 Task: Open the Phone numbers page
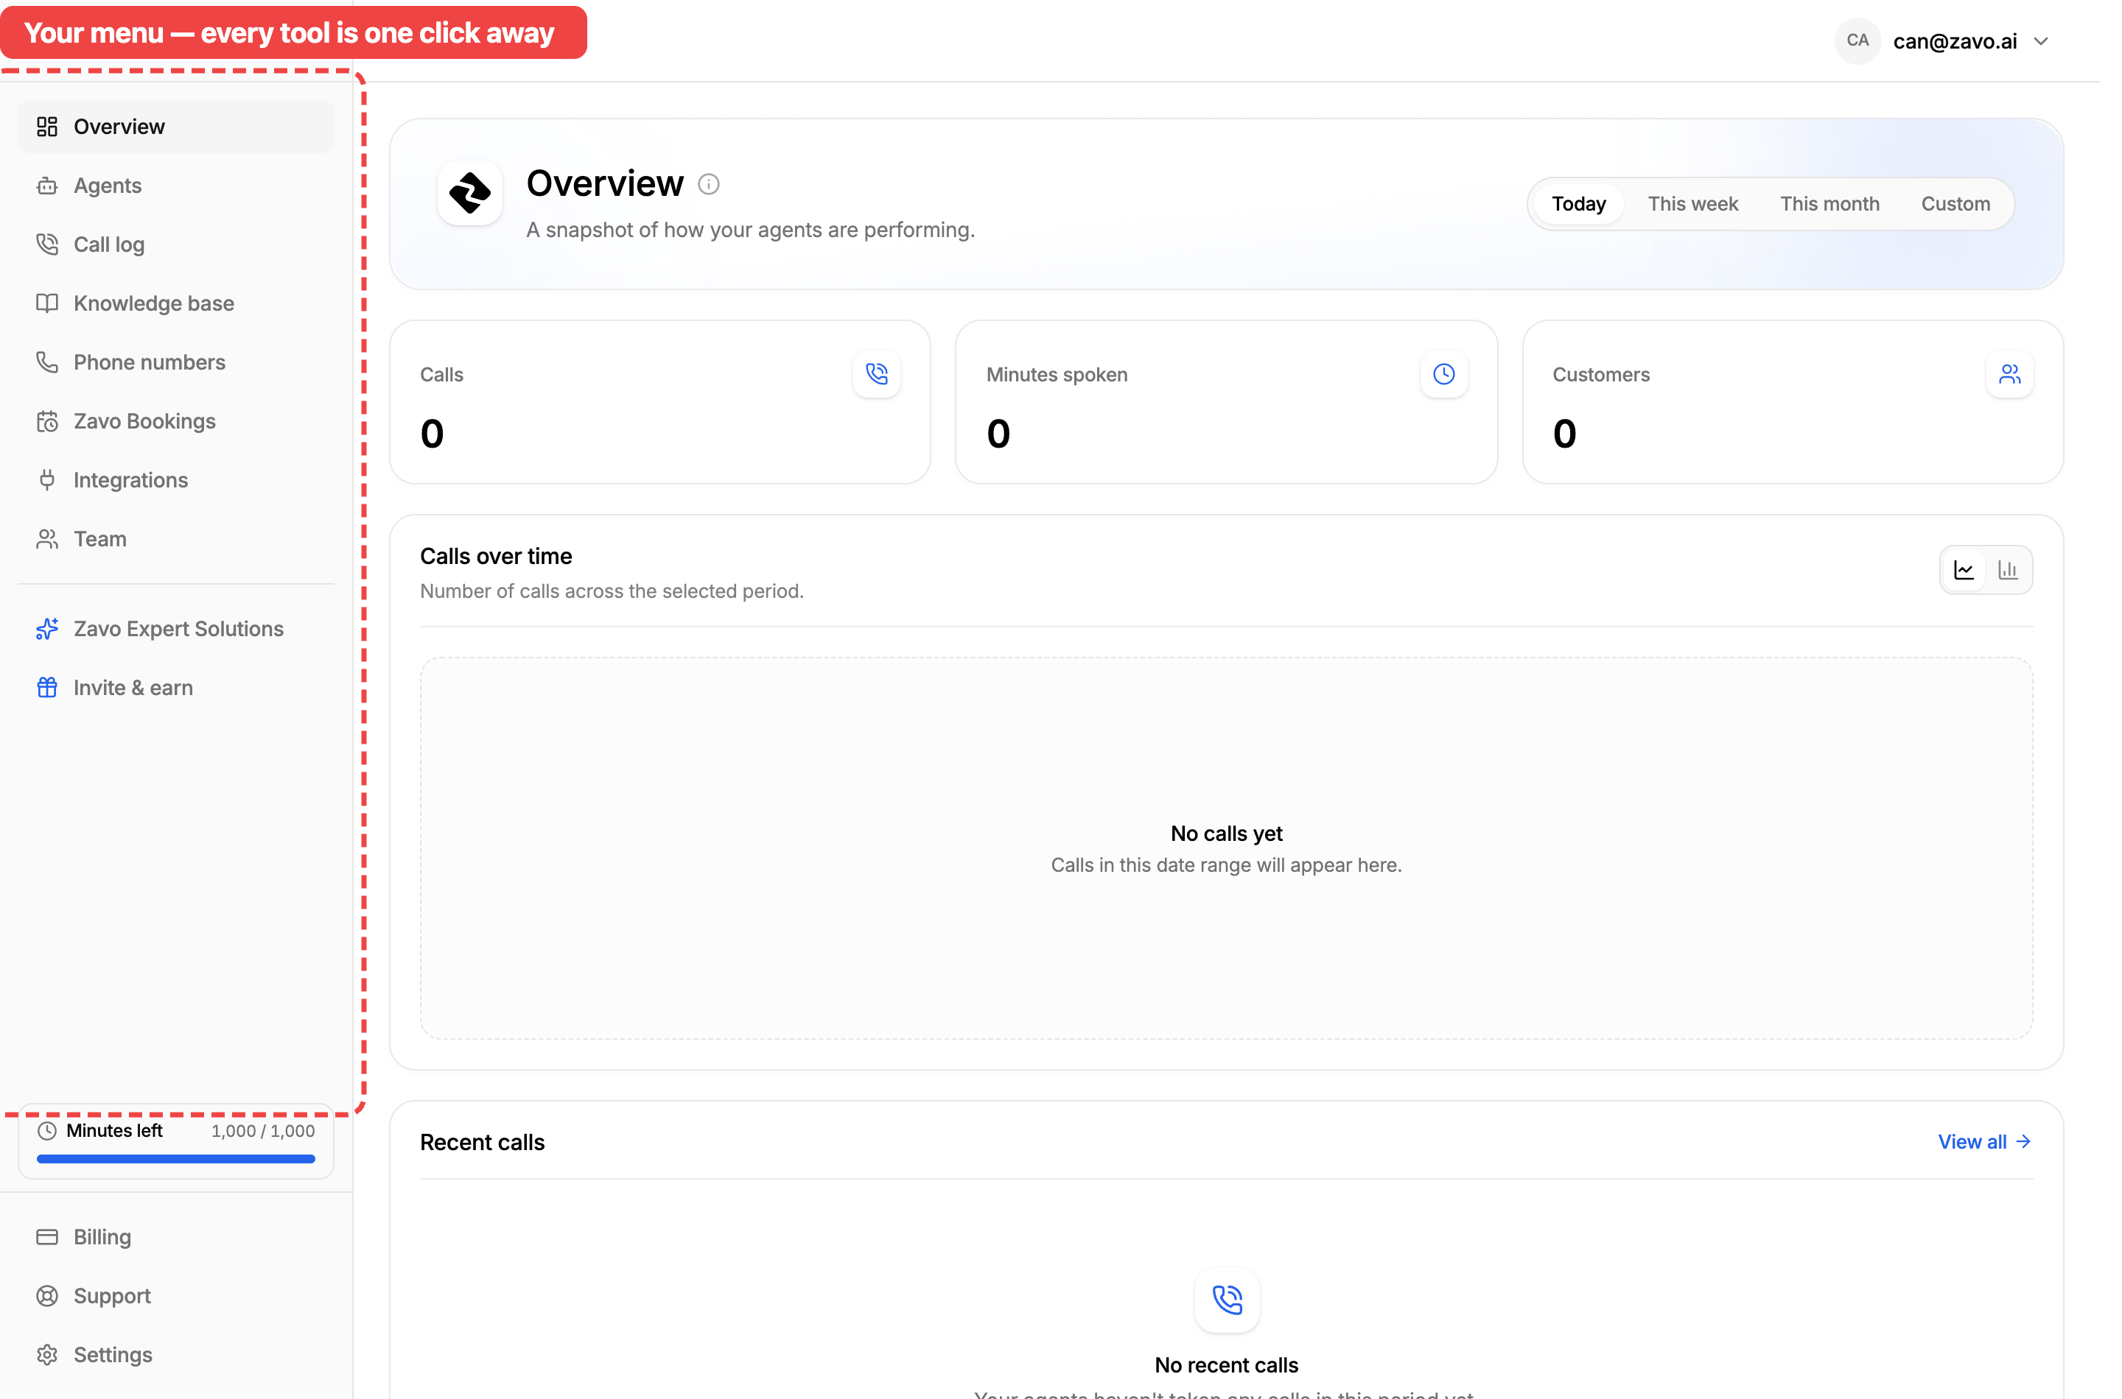tap(176, 362)
